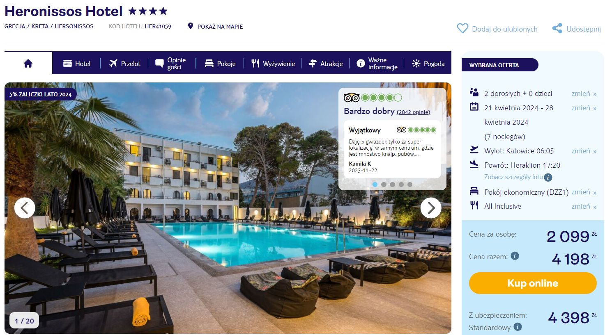Image resolution: width=605 pixels, height=335 pixels.
Task: Show next photo with right arrow
Action: 431,208
